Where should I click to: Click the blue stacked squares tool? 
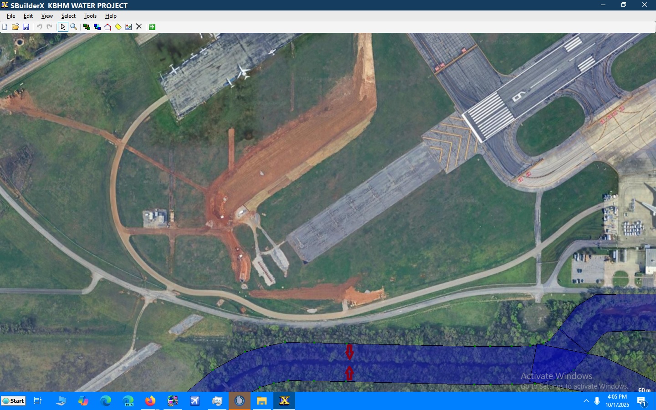click(x=97, y=27)
